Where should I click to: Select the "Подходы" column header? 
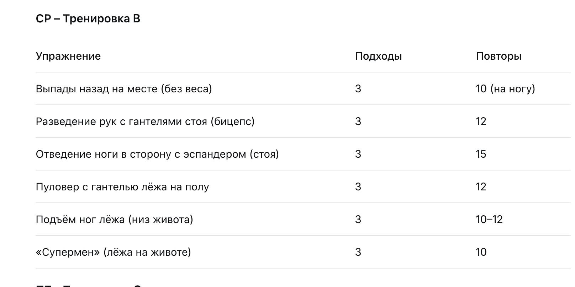click(378, 56)
